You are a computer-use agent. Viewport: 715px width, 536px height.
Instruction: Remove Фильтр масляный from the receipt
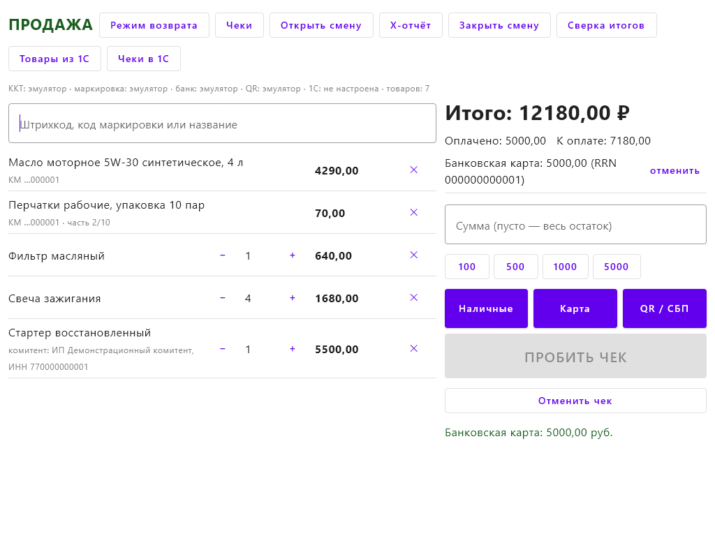[413, 255]
